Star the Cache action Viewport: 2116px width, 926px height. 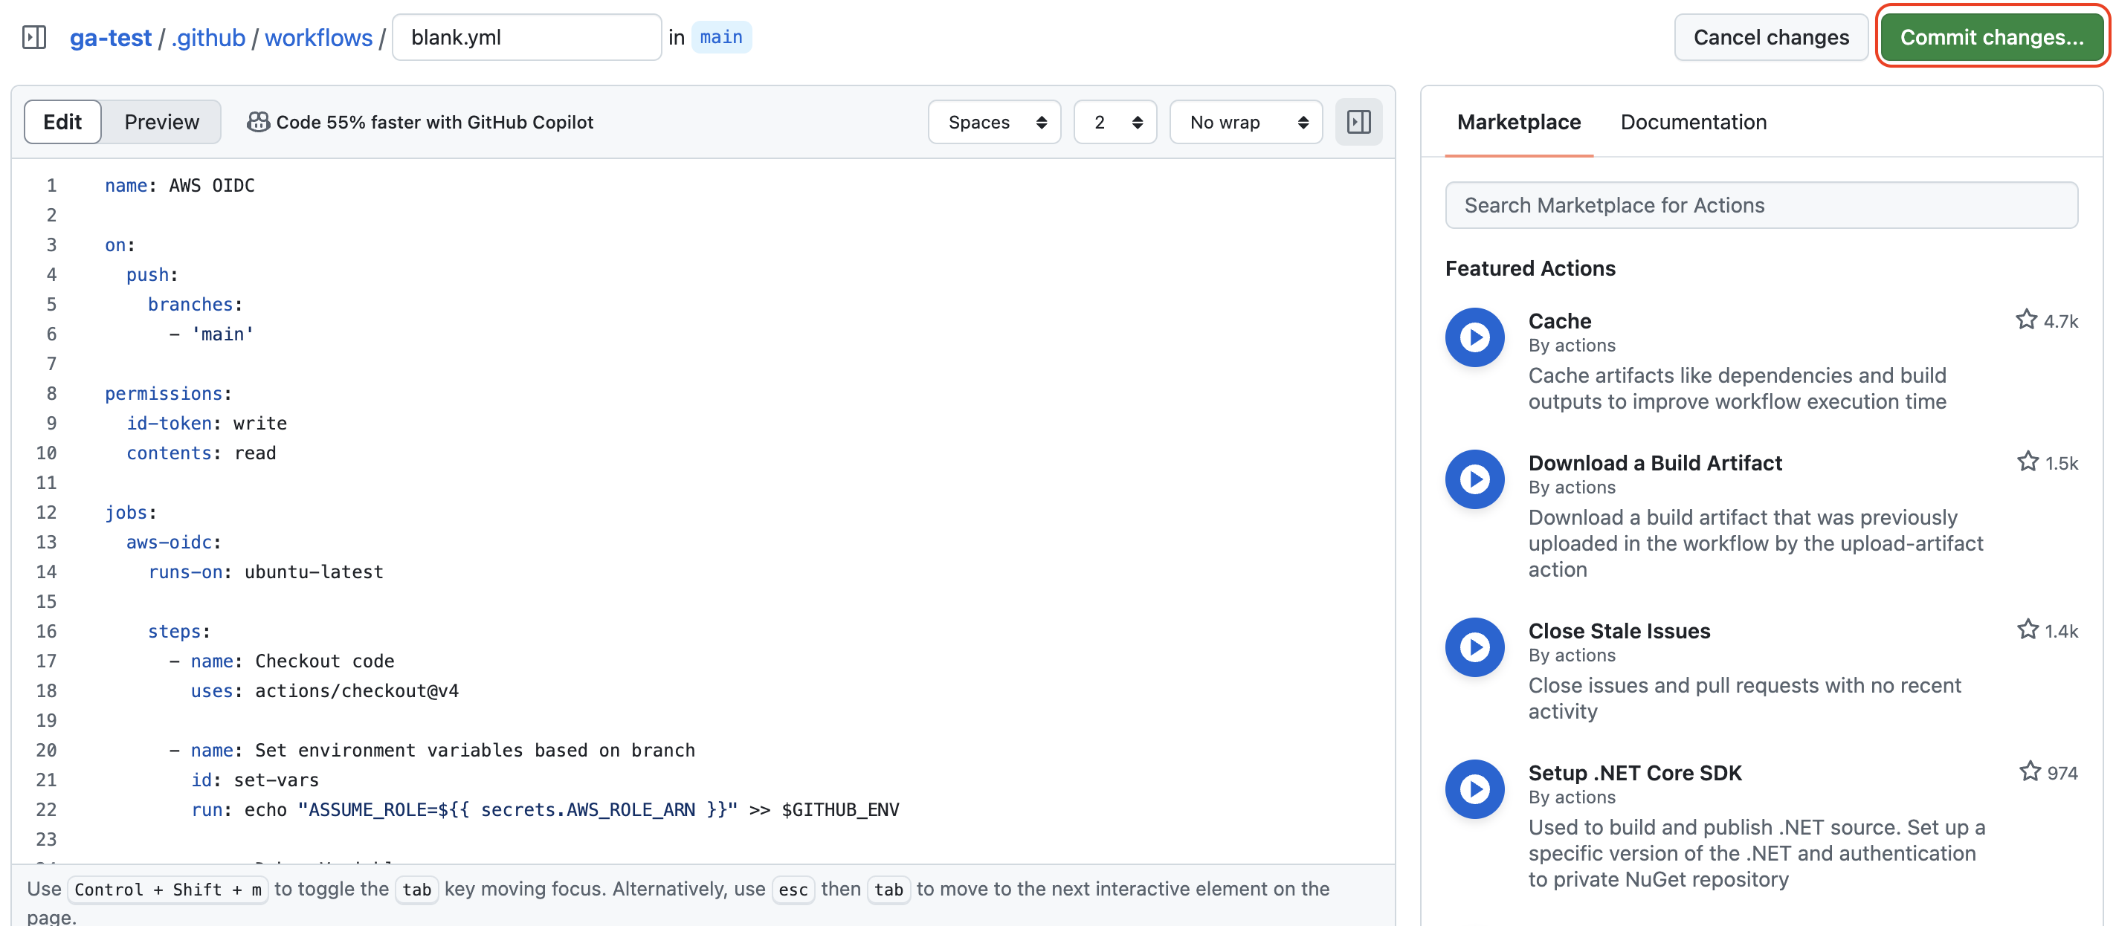2028,320
